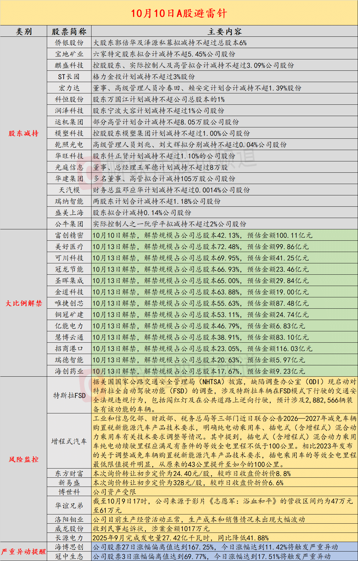Select the "股东减持" category cell

(24, 133)
